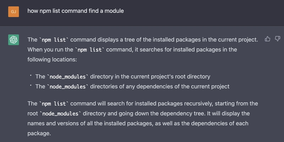Image resolution: width=284 pixels, height=142 pixels.
Task: Click the ChatGPT logo avatar
Action: pos(13,40)
